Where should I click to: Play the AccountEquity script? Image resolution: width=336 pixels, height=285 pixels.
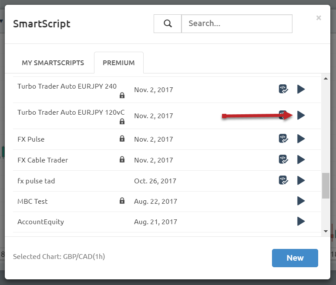[301, 221]
